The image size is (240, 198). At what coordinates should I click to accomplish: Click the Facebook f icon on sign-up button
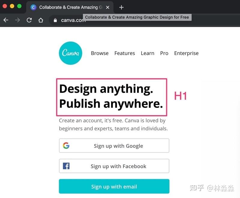point(67,166)
